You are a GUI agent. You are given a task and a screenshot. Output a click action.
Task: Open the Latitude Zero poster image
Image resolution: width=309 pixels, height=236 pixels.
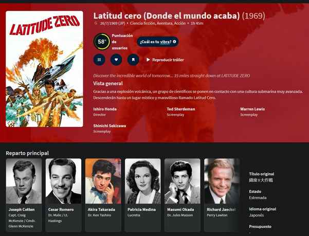tap(45, 69)
